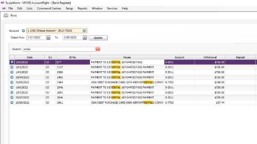Open the Services menu
This screenshot has height=144, width=257.
point(112,8)
